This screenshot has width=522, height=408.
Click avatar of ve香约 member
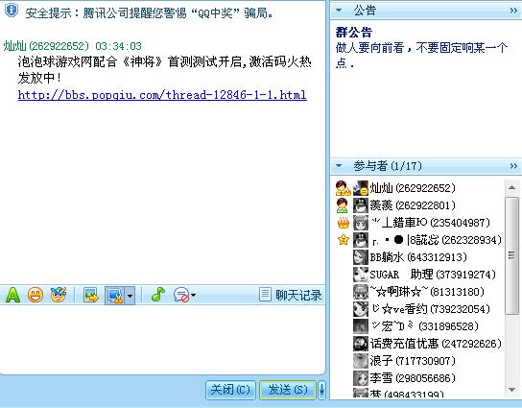pyautogui.click(x=361, y=309)
